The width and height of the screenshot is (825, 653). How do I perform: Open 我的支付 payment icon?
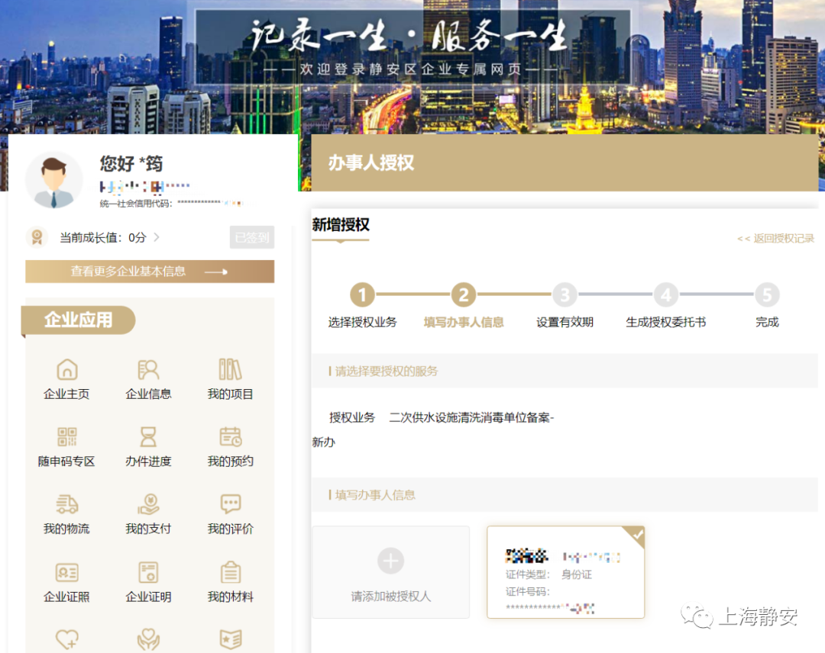click(x=147, y=513)
